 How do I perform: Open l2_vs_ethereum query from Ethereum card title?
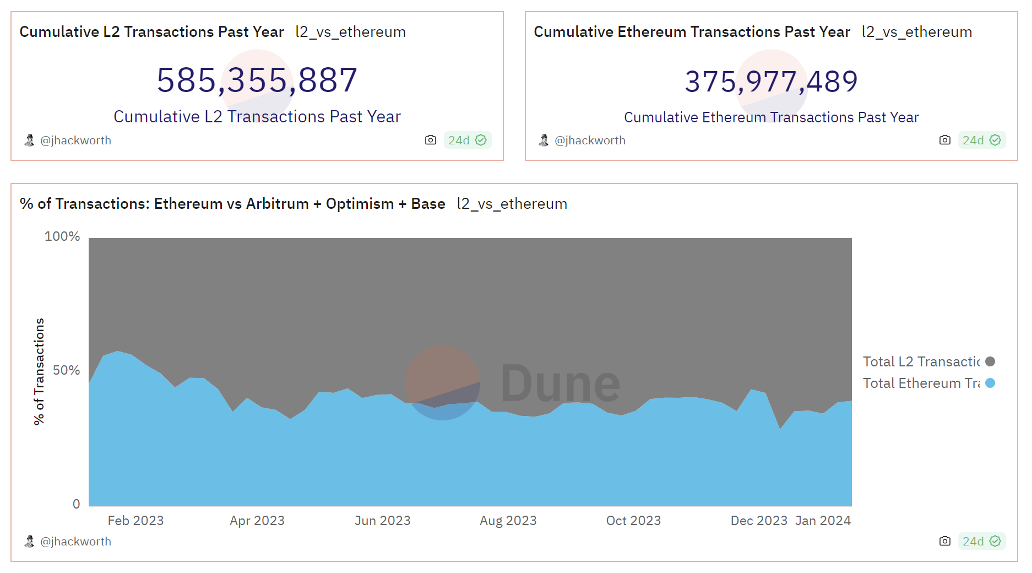pos(916,32)
